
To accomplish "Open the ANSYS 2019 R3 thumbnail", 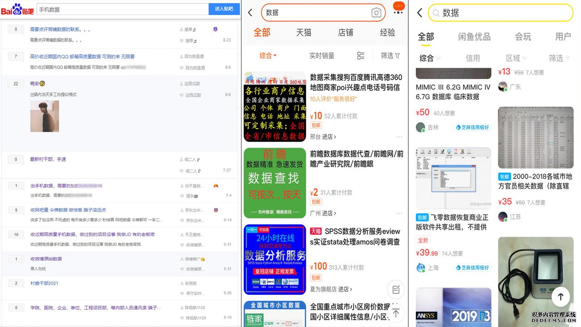I will click(453, 307).
